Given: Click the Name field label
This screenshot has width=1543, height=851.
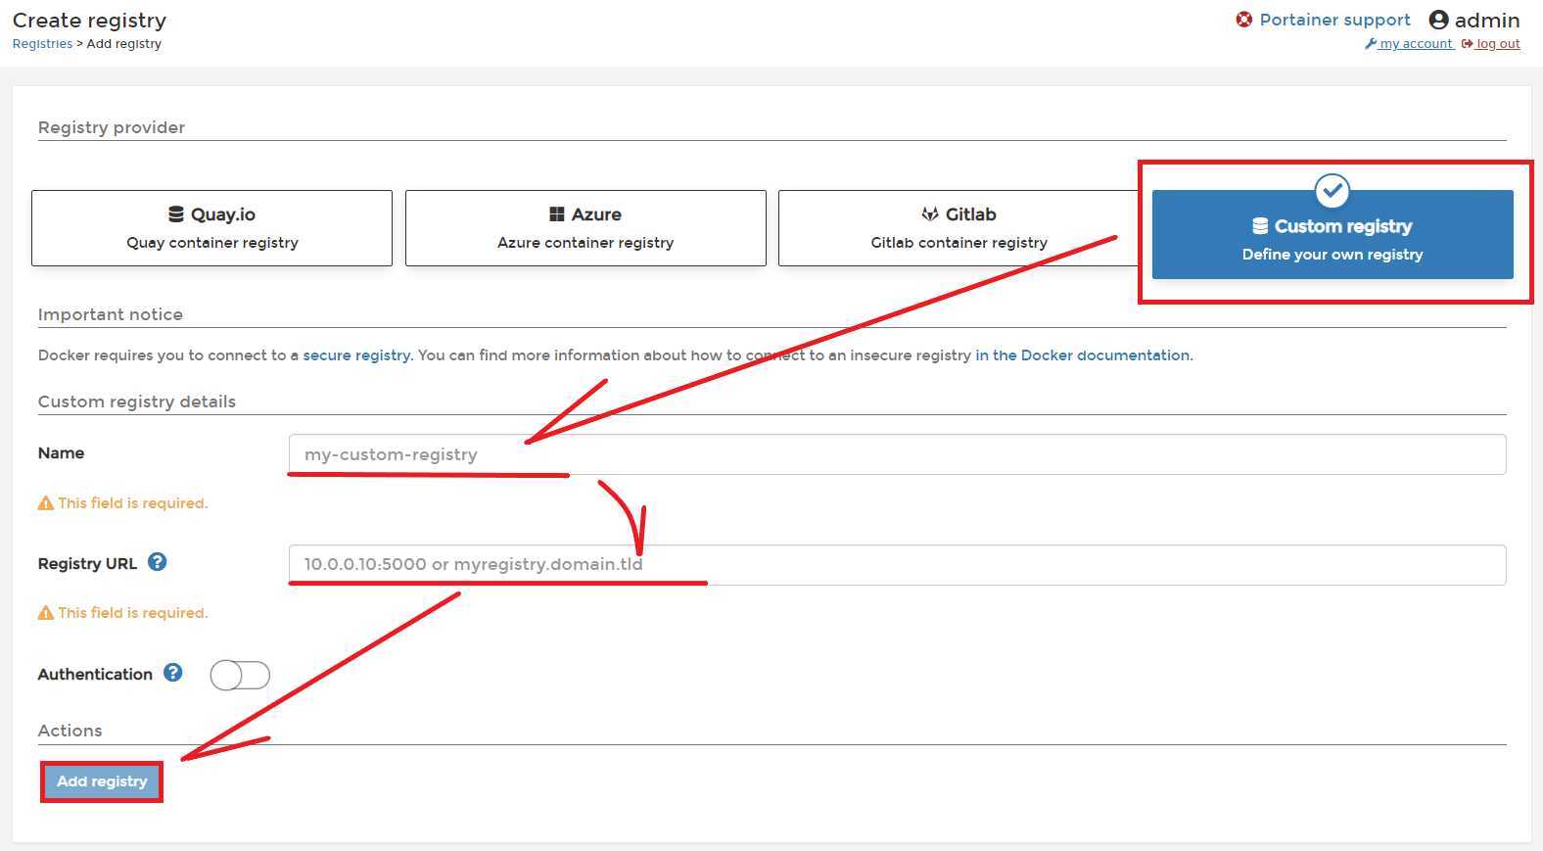Looking at the screenshot, I should coord(61,453).
